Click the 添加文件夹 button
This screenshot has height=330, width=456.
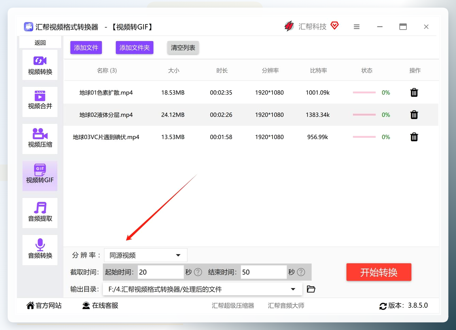coord(135,47)
